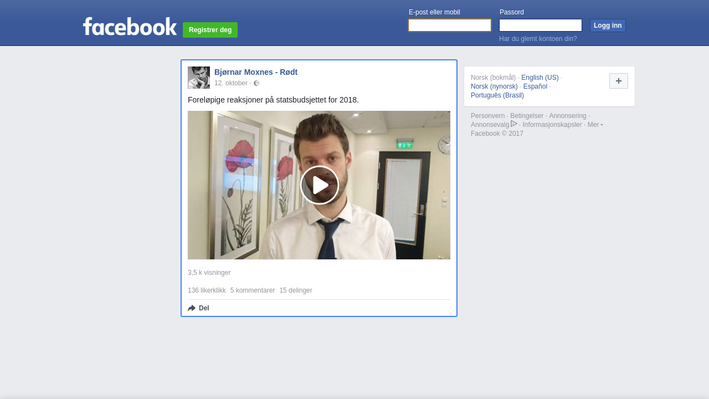709x399 pixels.
Task: Click the Facebook © 2017 text
Action: 497,134
